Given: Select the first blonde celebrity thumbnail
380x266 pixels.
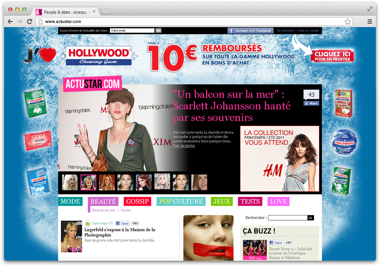Looking at the screenshot, I should [x=70, y=182].
